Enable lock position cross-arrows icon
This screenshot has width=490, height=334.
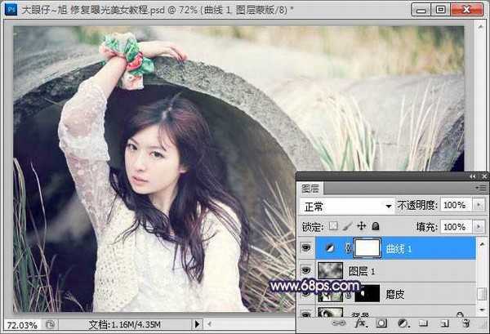(x=361, y=225)
